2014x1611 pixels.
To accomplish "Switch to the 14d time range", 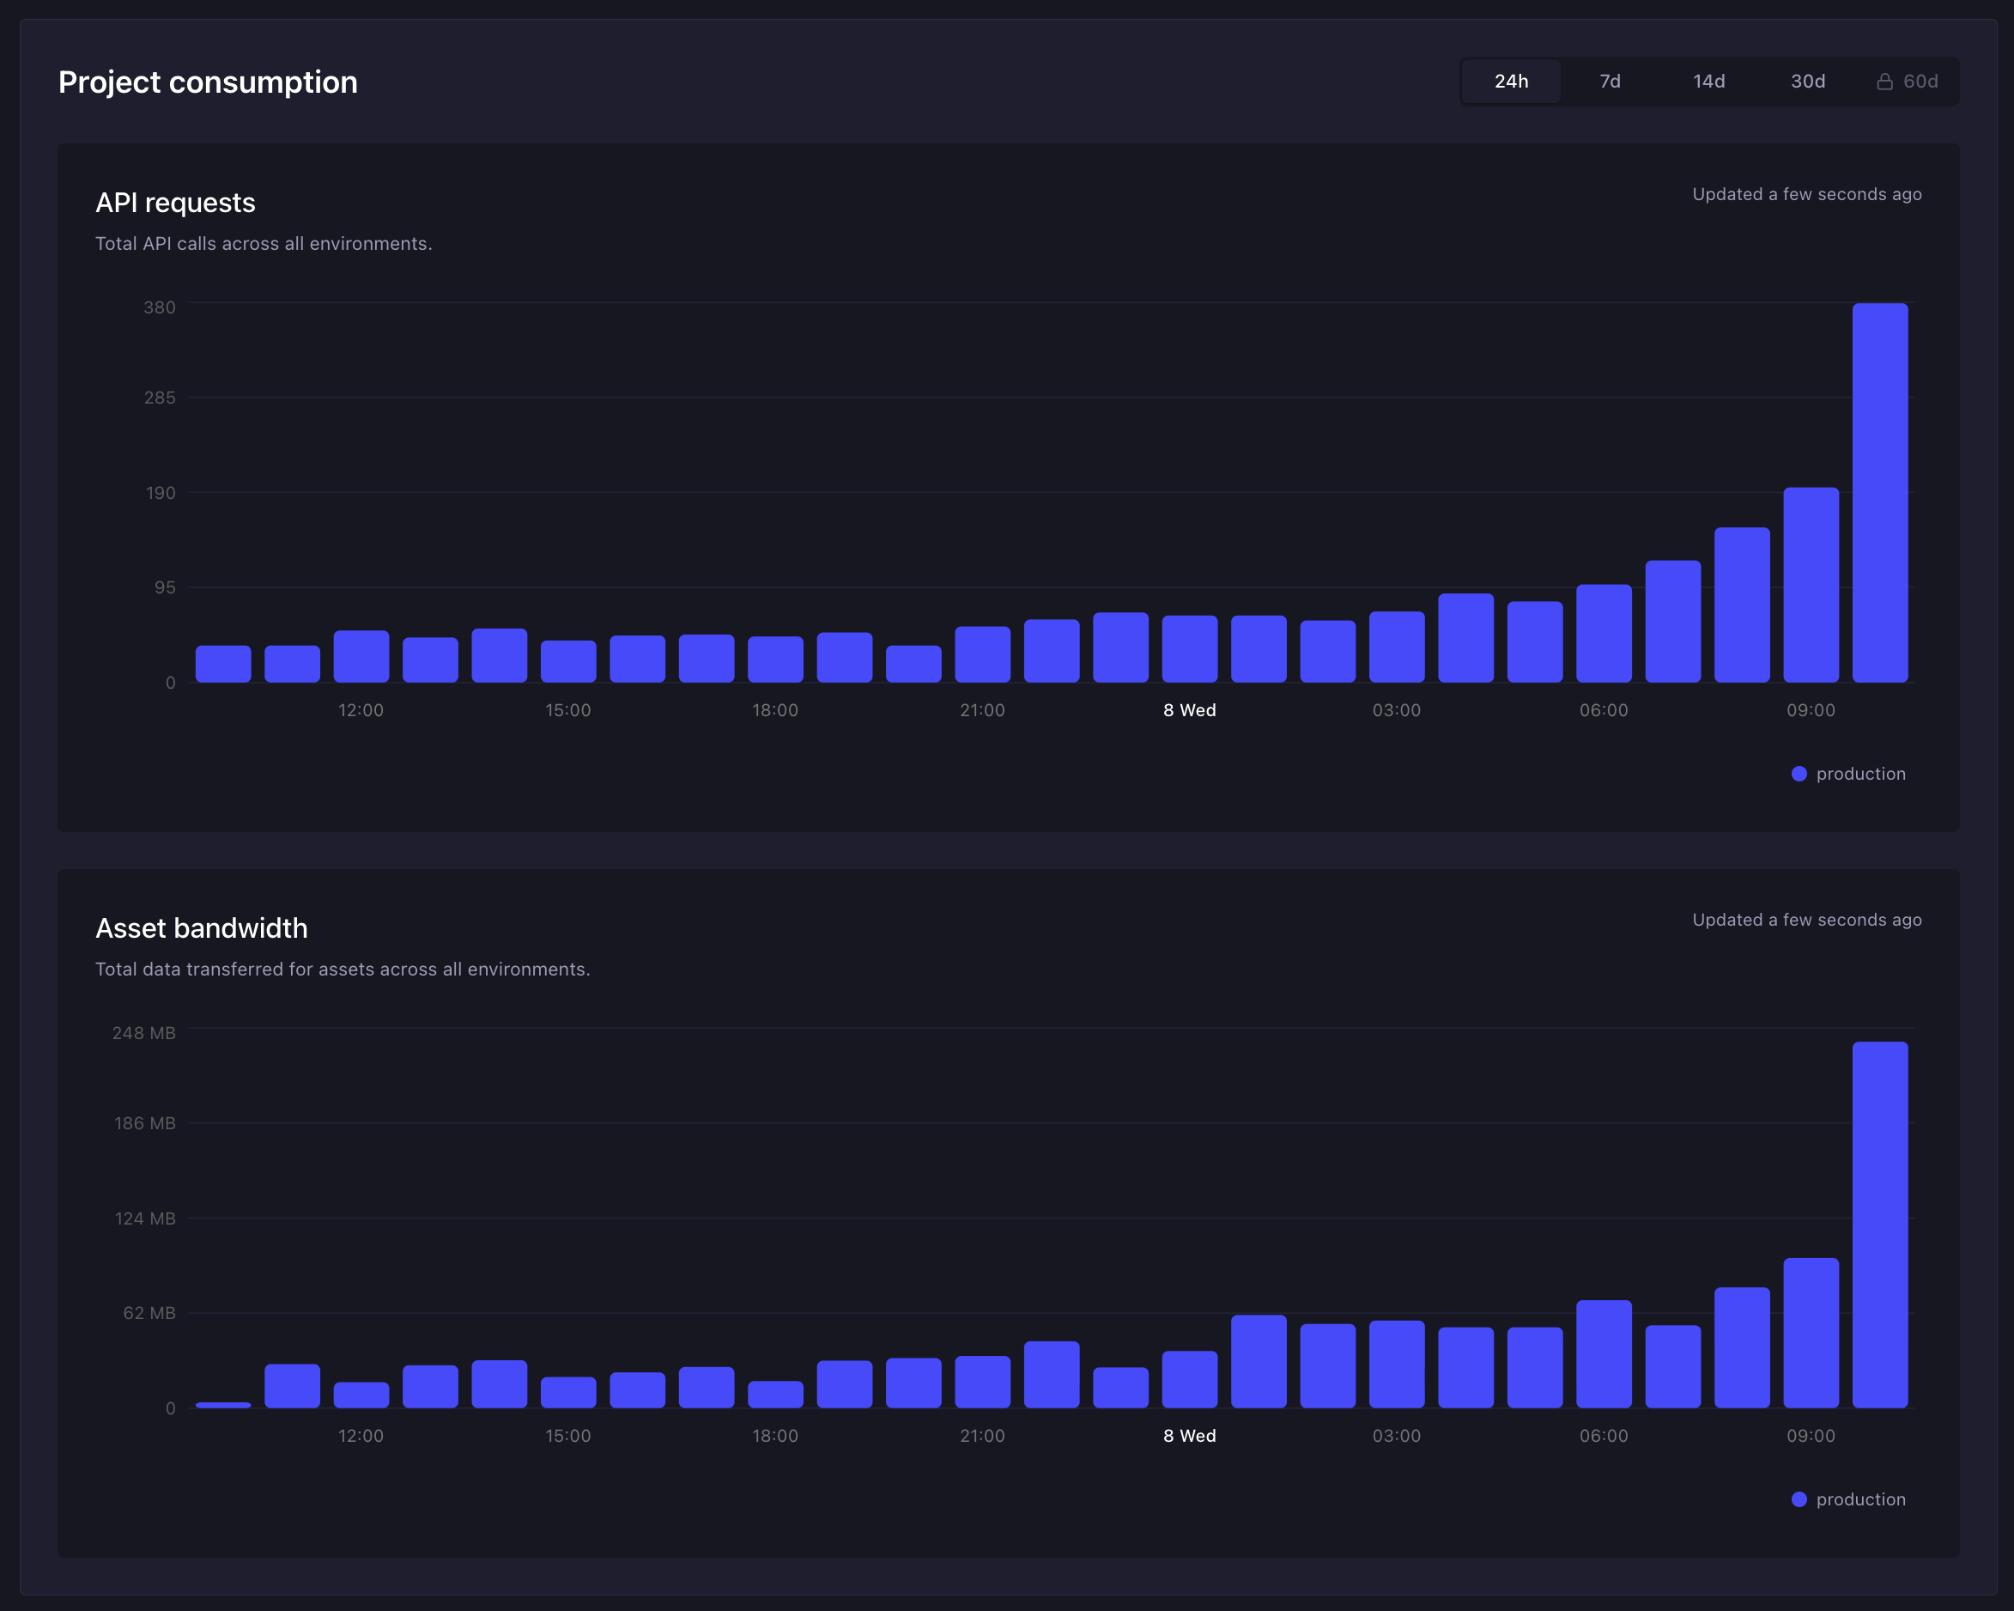I will click(x=1708, y=82).
